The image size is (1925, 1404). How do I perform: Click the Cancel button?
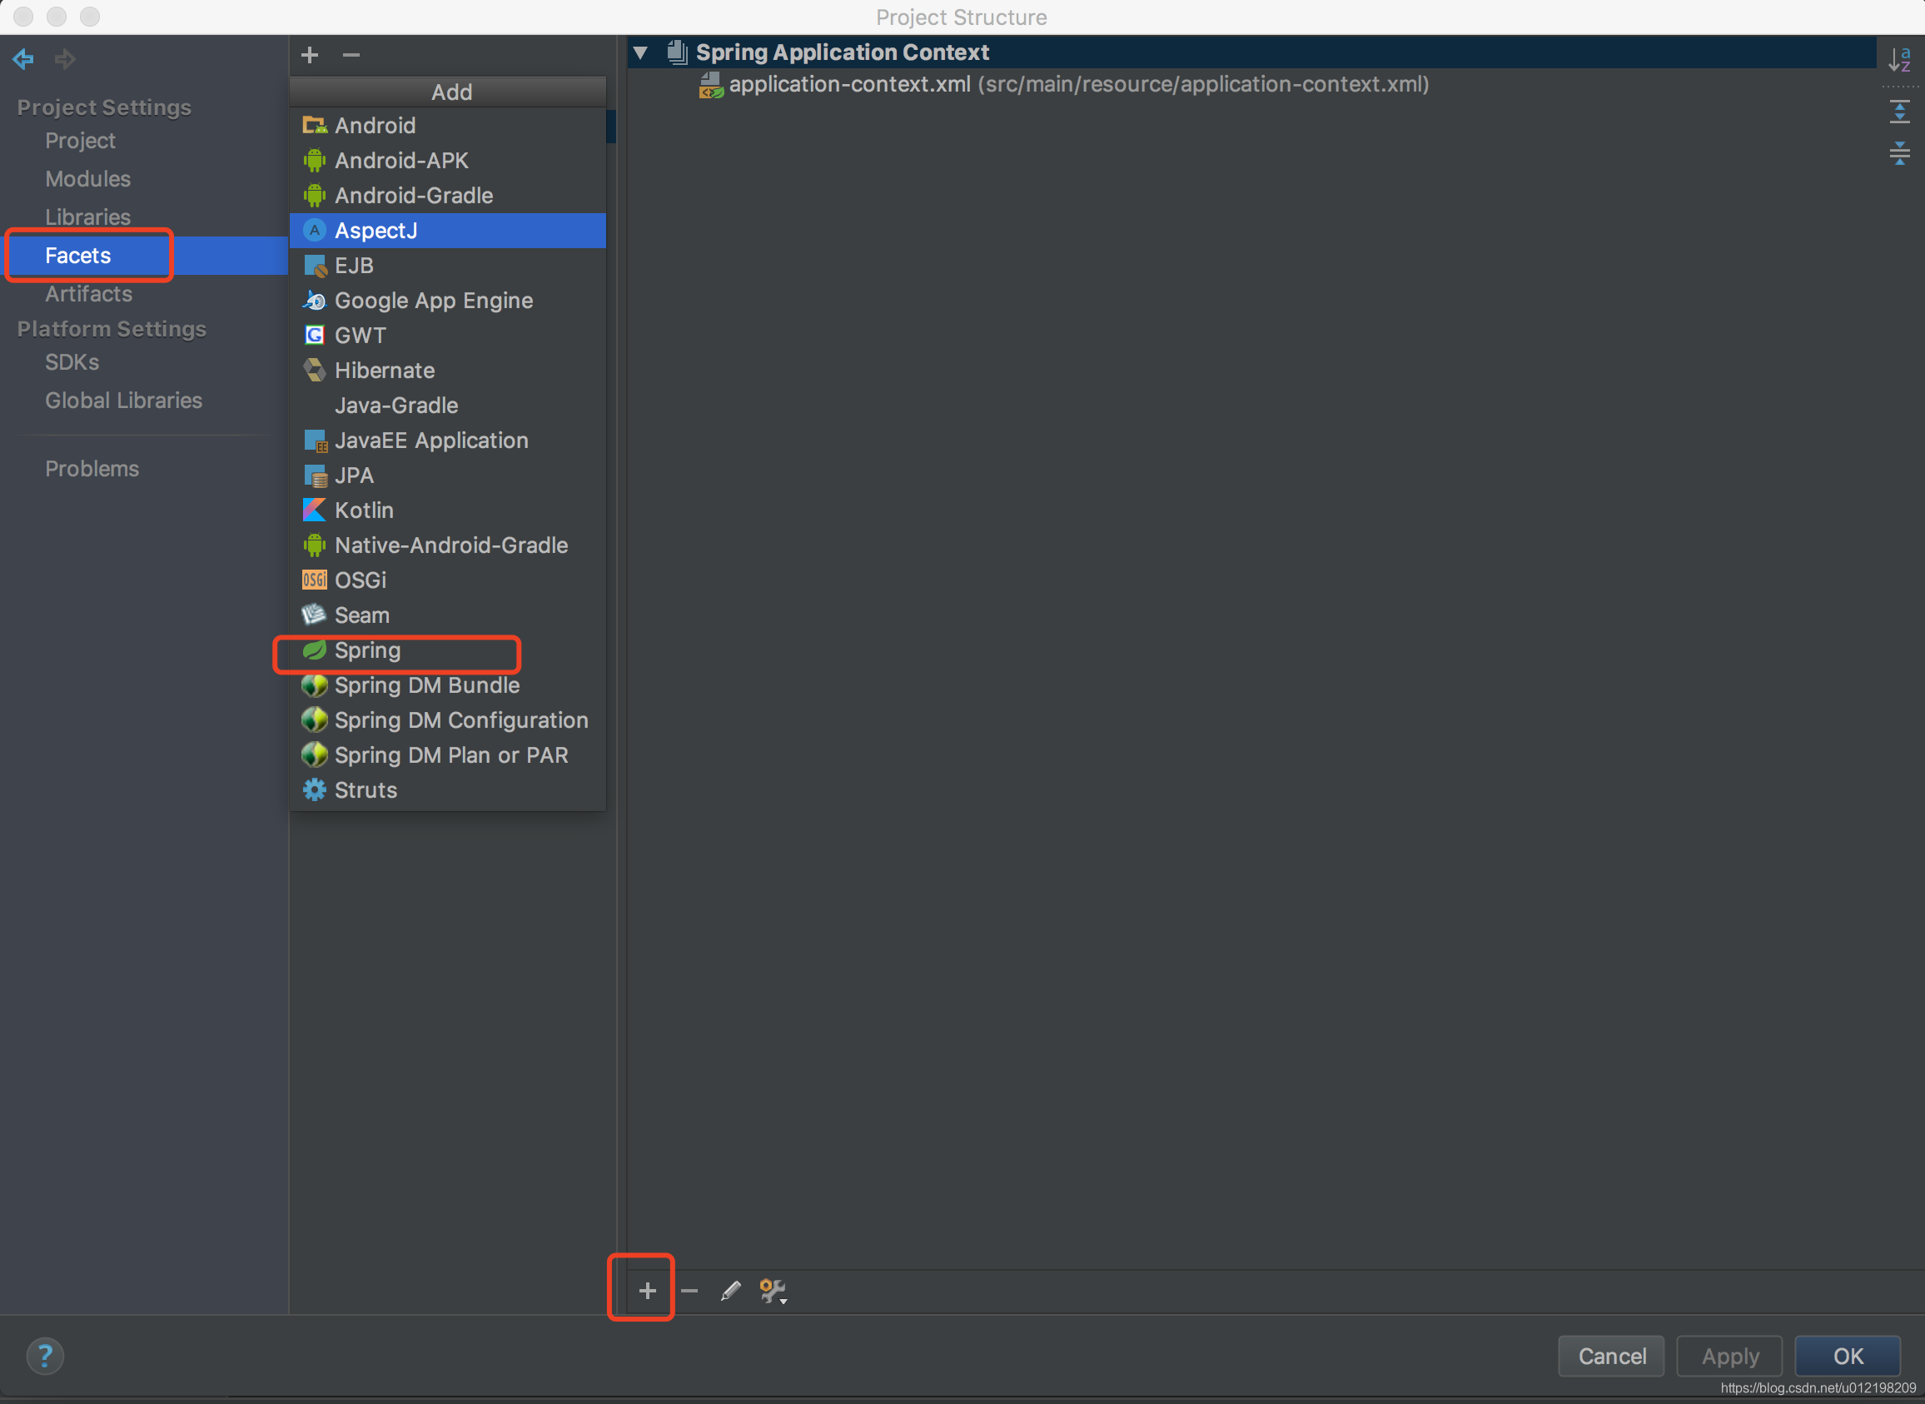pyautogui.click(x=1610, y=1356)
